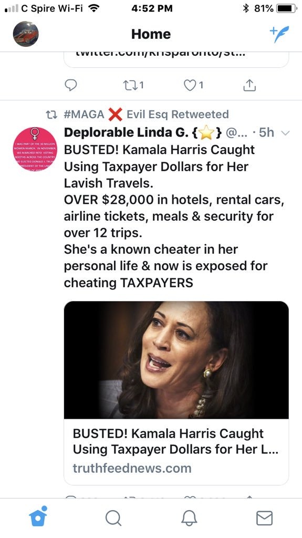Viewport: 302px width, 538px height.
Task: Open the tweet body text about Lavish Travels
Action: 174,216
